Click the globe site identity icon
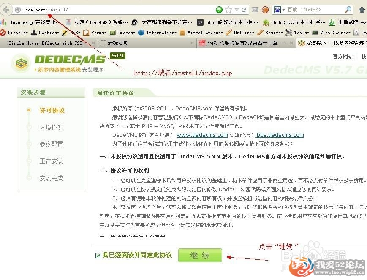Screen dimensions: 367x280 click(18, 10)
